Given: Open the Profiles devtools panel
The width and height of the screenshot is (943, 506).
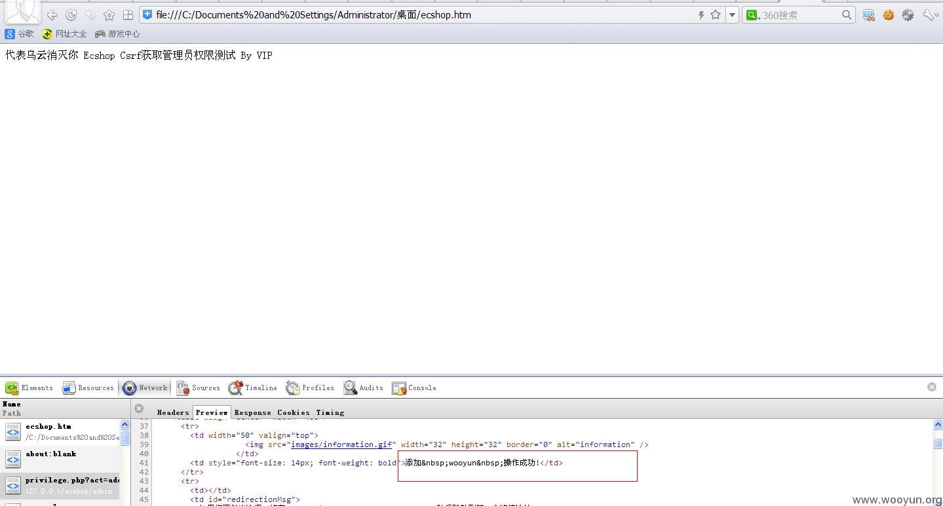Looking at the screenshot, I should (x=310, y=388).
